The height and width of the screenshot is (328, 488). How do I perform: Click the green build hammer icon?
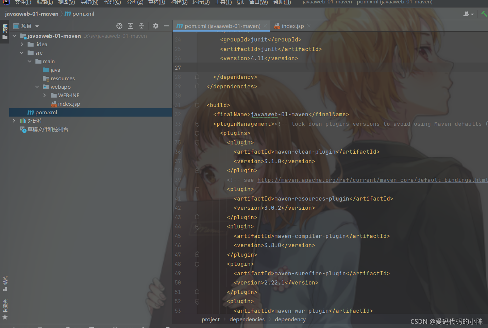[484, 14]
